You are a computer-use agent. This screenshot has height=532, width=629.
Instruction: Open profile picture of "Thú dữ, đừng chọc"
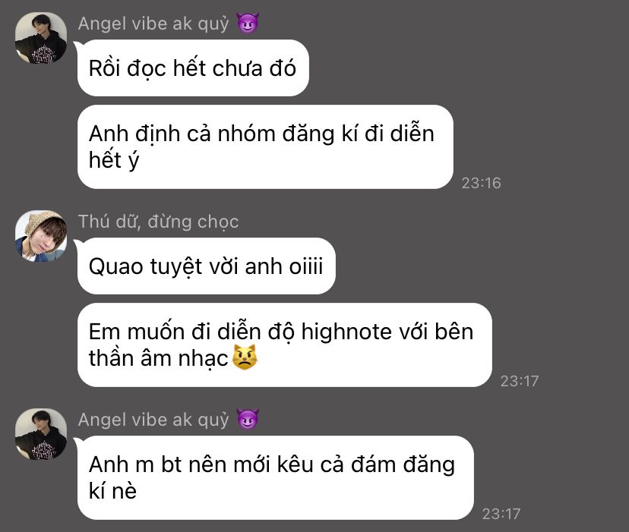point(41,236)
